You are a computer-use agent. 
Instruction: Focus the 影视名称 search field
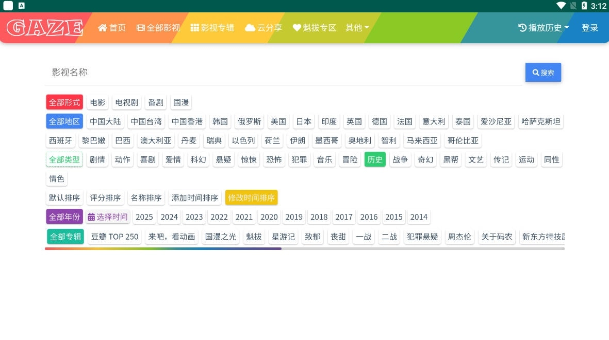point(284,73)
